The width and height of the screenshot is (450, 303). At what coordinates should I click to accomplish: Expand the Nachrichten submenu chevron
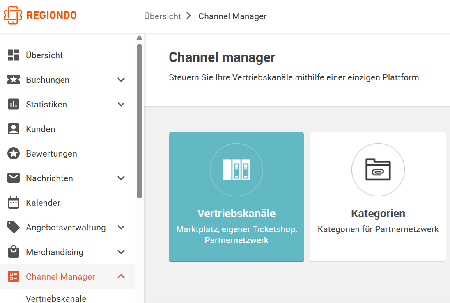[121, 178]
